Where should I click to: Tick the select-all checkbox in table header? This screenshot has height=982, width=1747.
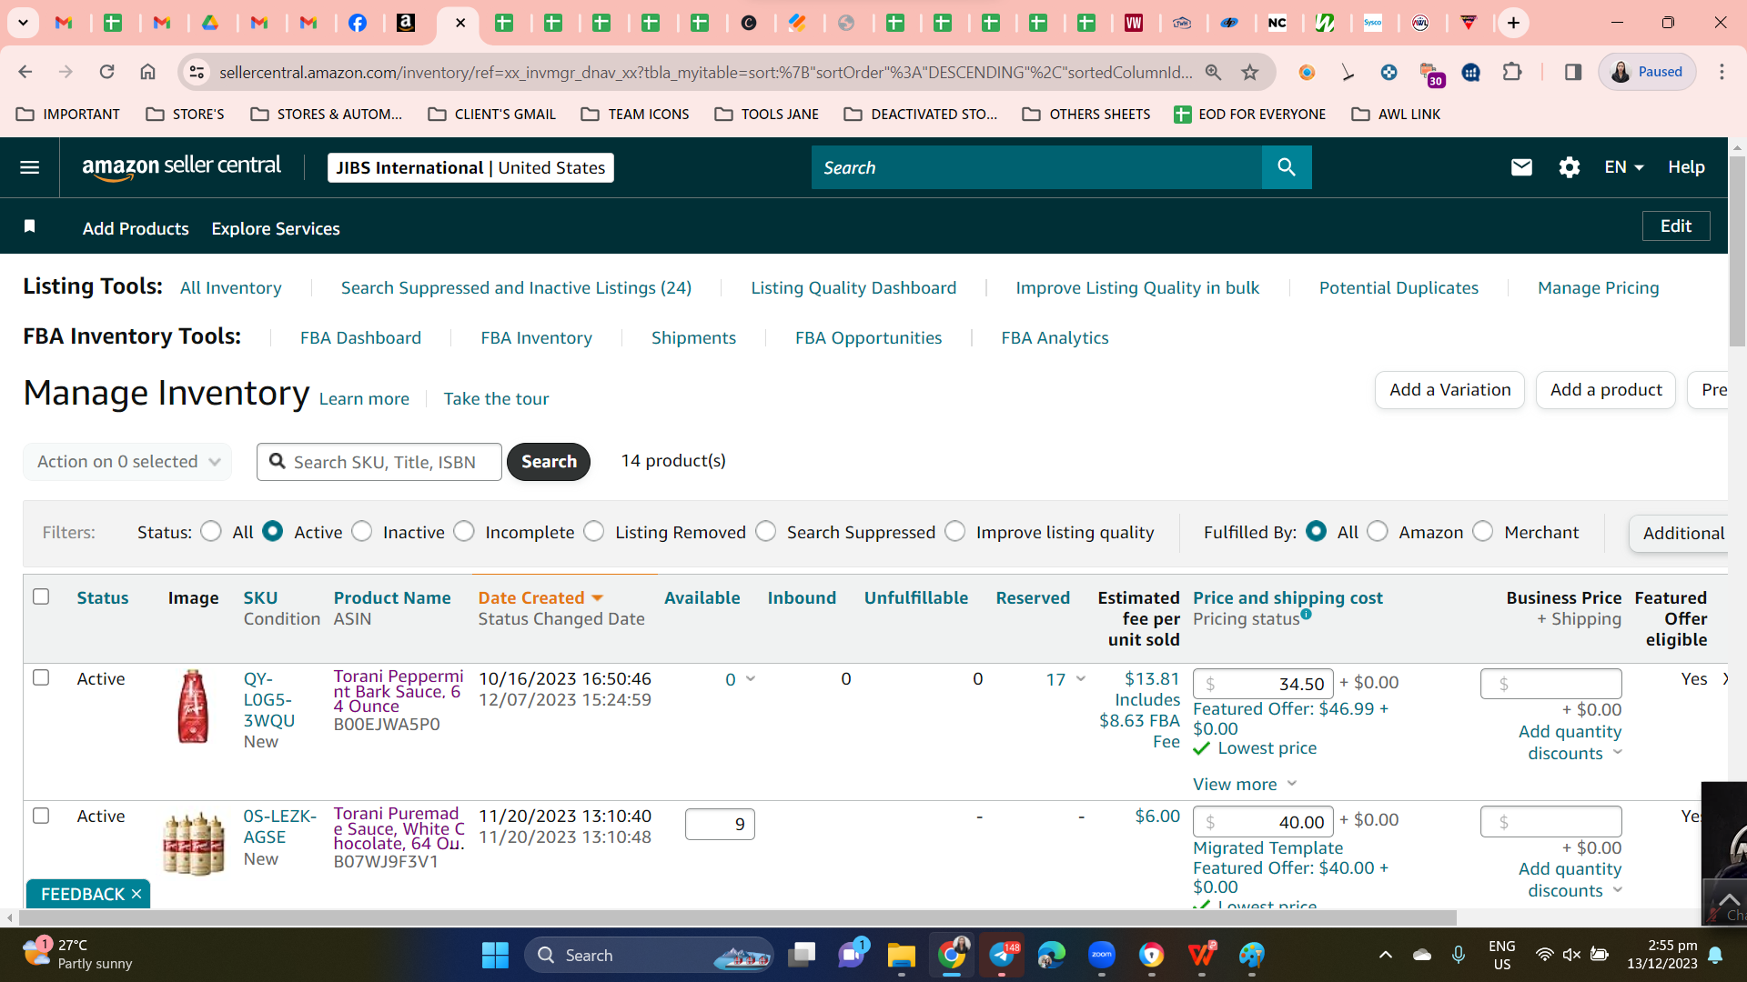coord(41,596)
